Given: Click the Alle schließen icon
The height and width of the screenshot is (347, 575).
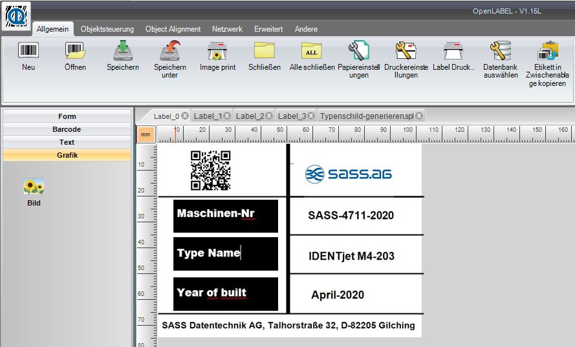Looking at the screenshot, I should 311,50.
